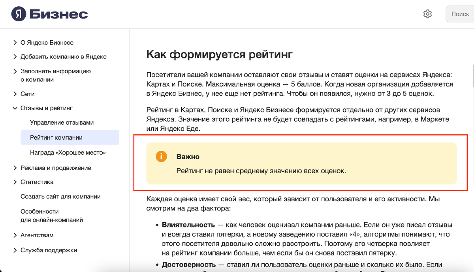The image size is (474, 272).
Task: Click the Важно label in the note
Action: pyautogui.click(x=188, y=157)
